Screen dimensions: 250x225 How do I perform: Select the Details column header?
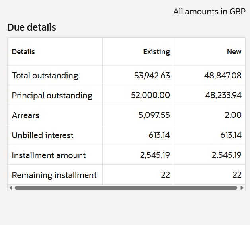(23, 52)
